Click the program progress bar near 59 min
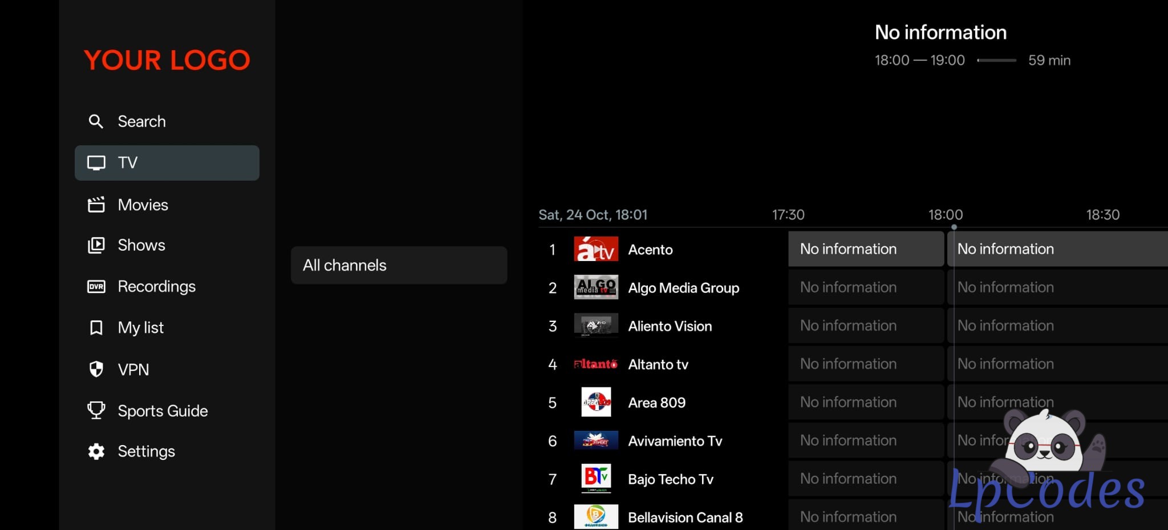Image resolution: width=1168 pixels, height=530 pixels. click(x=996, y=60)
